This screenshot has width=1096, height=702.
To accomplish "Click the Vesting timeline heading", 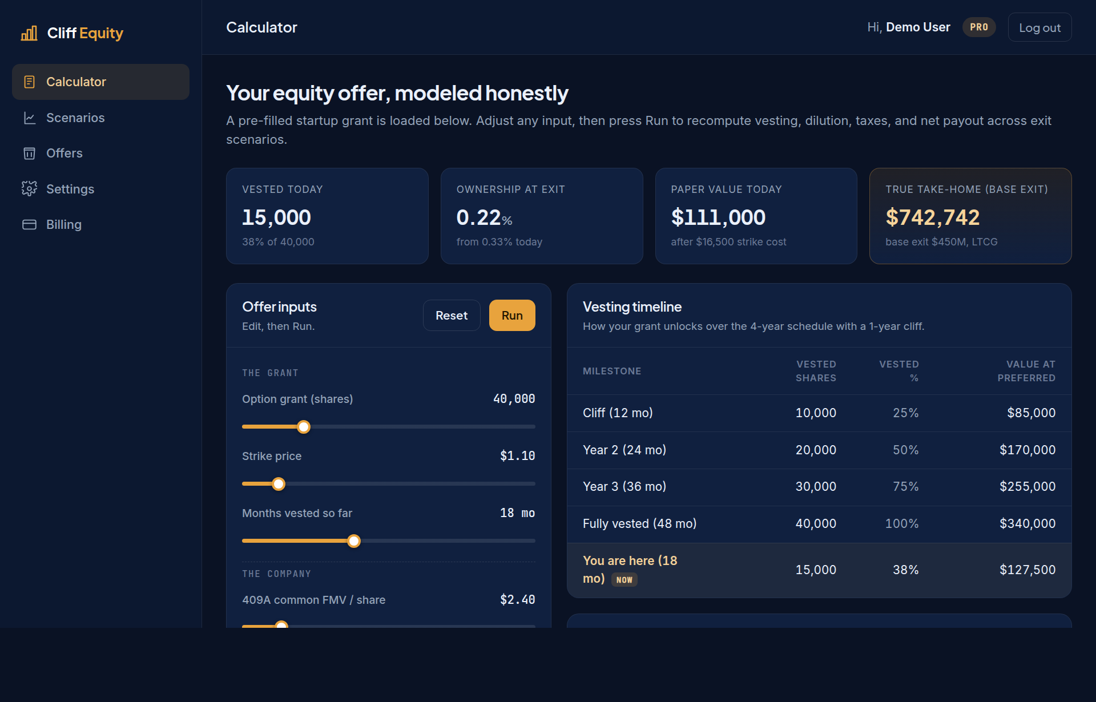I will point(632,307).
